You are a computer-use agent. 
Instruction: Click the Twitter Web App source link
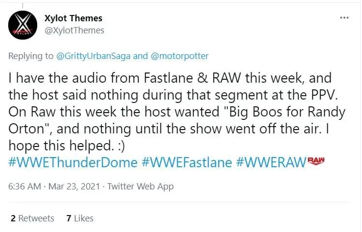[141, 187]
